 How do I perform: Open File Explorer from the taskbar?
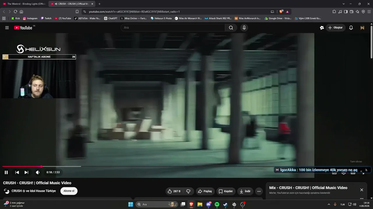(x=200, y=204)
